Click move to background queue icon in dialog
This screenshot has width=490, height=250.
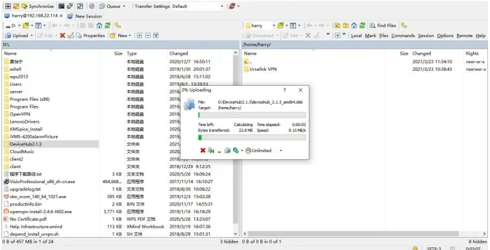pyautogui.click(x=228, y=151)
